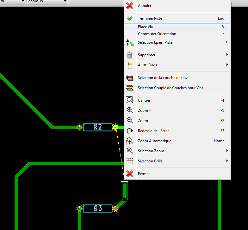Click the yellow flag icon beside Ajust. Flags

(130, 65)
